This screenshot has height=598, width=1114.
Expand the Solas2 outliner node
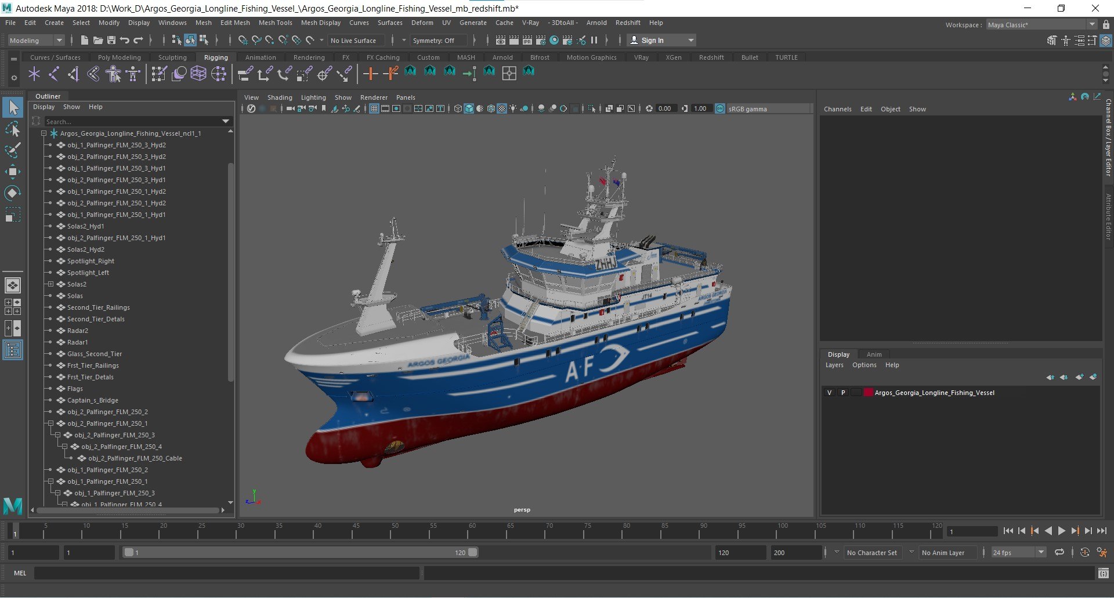[50, 284]
